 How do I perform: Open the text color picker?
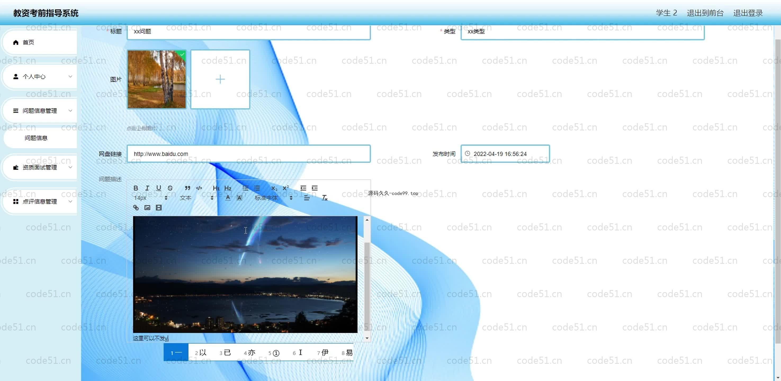[228, 198]
